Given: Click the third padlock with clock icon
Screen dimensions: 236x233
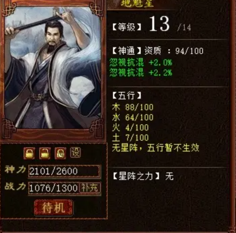Looking at the screenshot, I should 60,153.
